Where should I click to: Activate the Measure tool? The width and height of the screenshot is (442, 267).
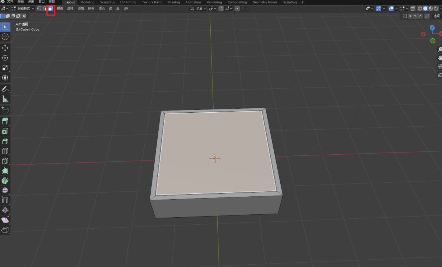pyautogui.click(x=5, y=99)
